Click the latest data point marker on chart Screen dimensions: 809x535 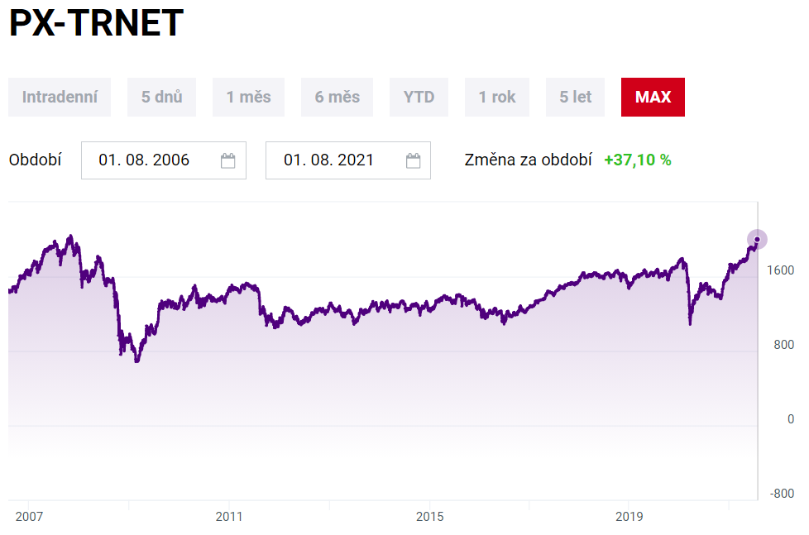[757, 240]
